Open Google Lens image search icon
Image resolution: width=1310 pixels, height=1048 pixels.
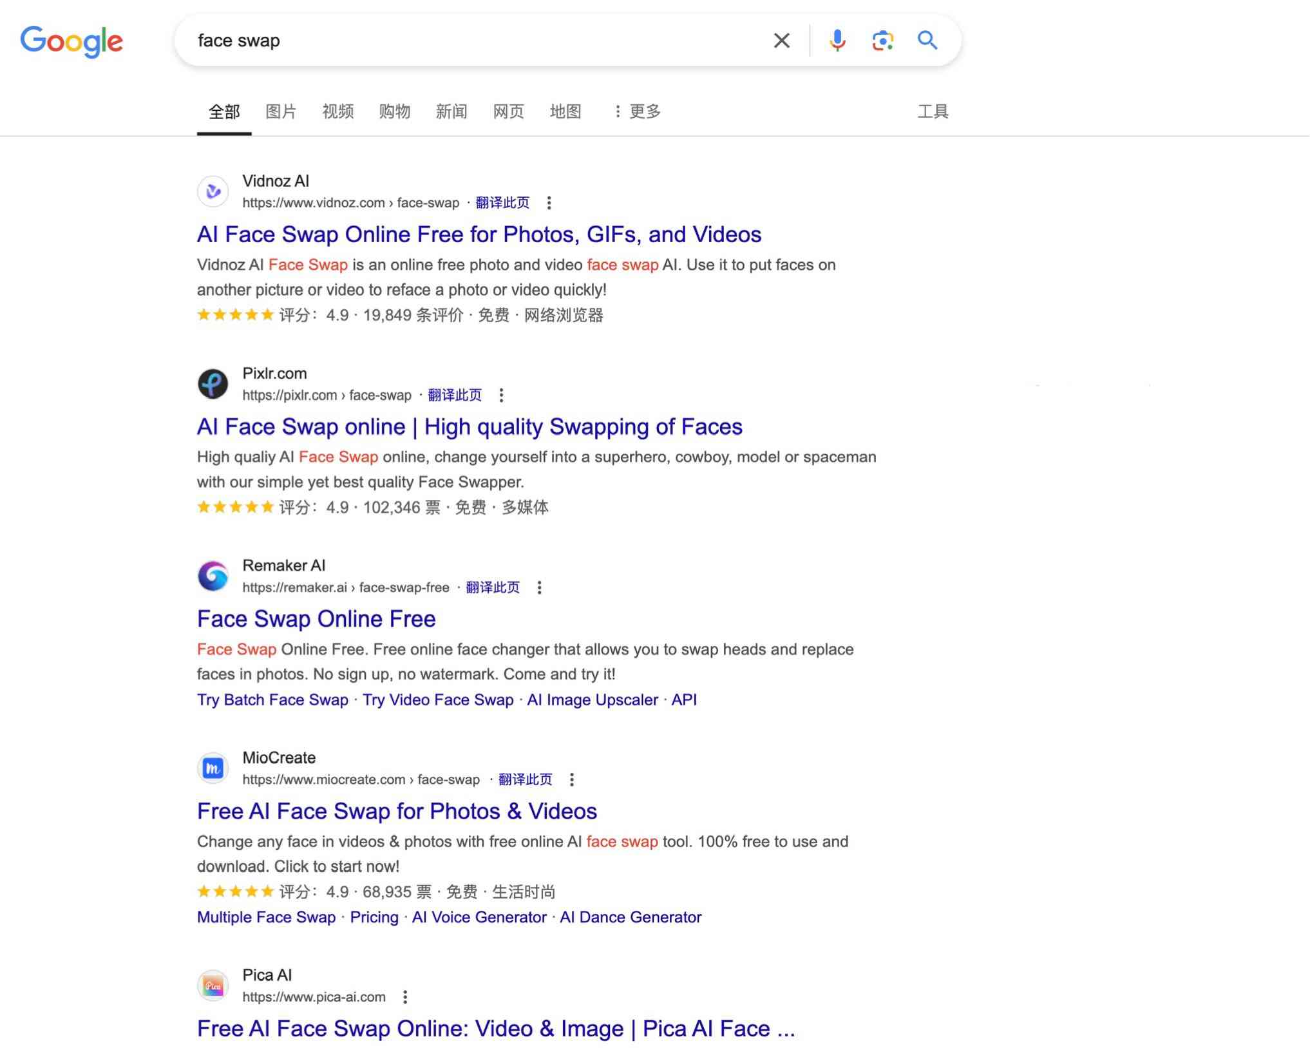pos(882,41)
